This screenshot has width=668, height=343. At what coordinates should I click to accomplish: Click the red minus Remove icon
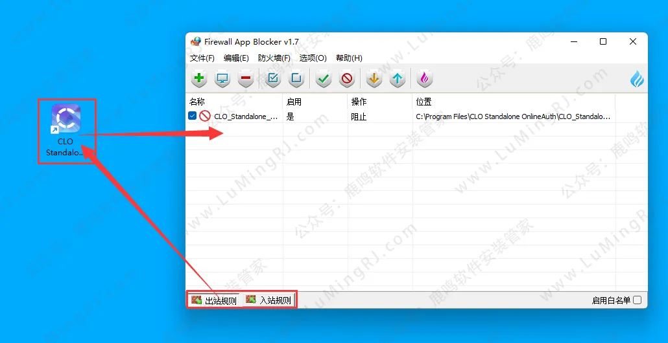pyautogui.click(x=245, y=79)
